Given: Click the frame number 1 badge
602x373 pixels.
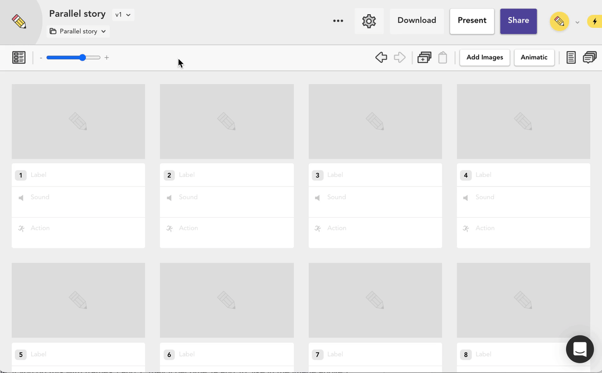Looking at the screenshot, I should [21, 175].
